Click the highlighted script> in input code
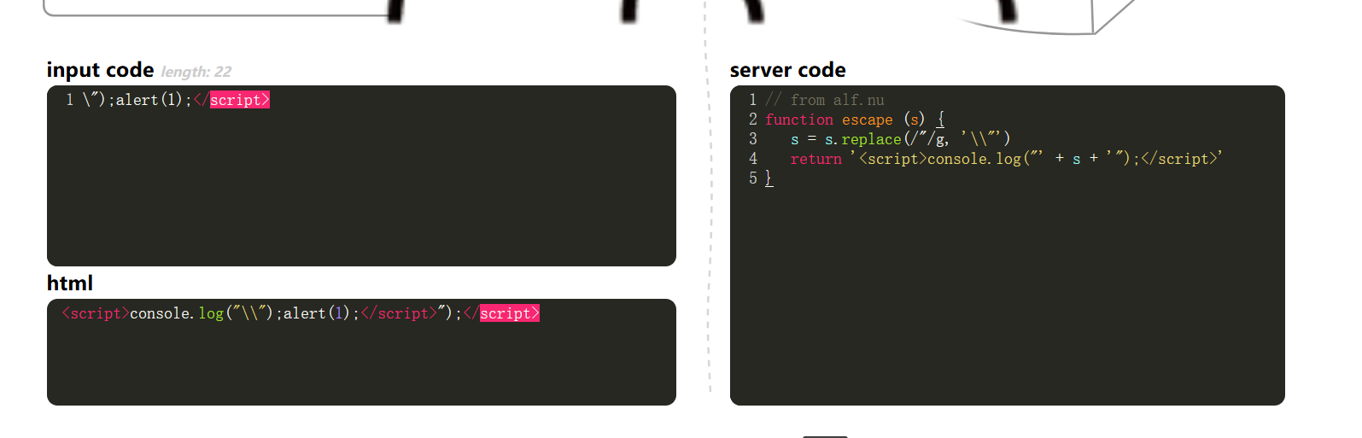The image size is (1362, 438). coord(240,100)
